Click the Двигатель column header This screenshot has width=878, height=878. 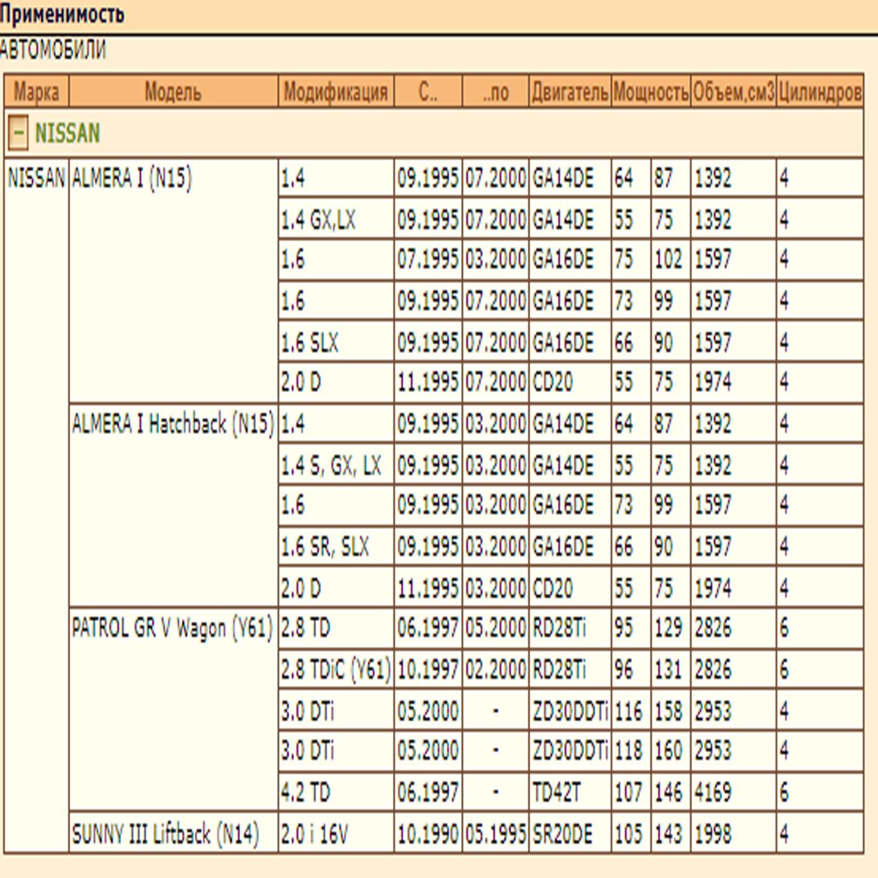[570, 92]
